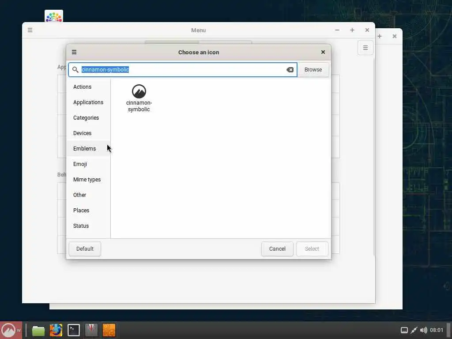The height and width of the screenshot is (339, 452).
Task: Select the Mime types category
Action: [88, 180]
